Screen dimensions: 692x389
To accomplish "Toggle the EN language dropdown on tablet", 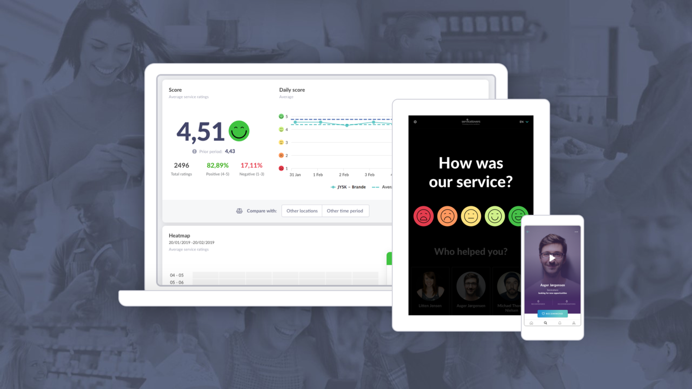I will (523, 122).
